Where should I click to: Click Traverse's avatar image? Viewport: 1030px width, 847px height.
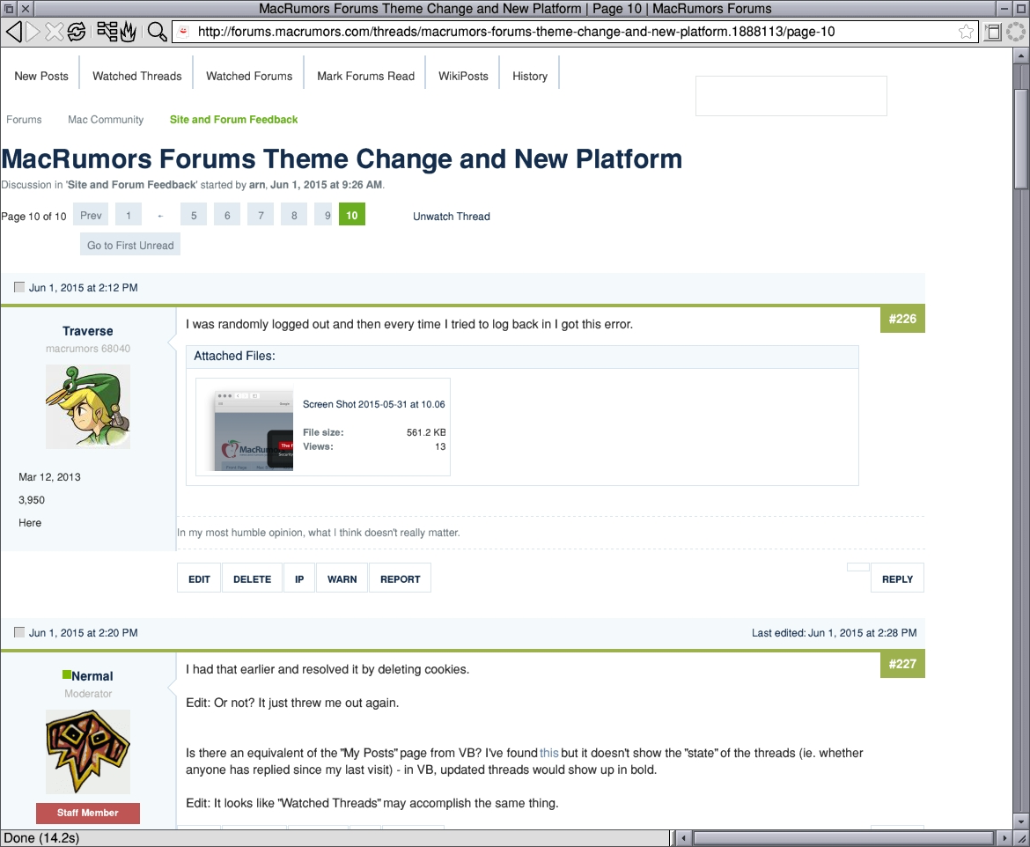pyautogui.click(x=88, y=407)
